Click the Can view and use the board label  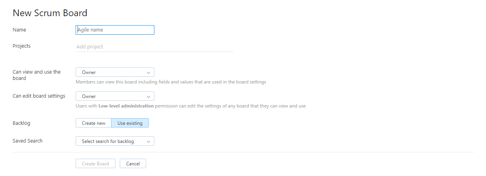37,75
